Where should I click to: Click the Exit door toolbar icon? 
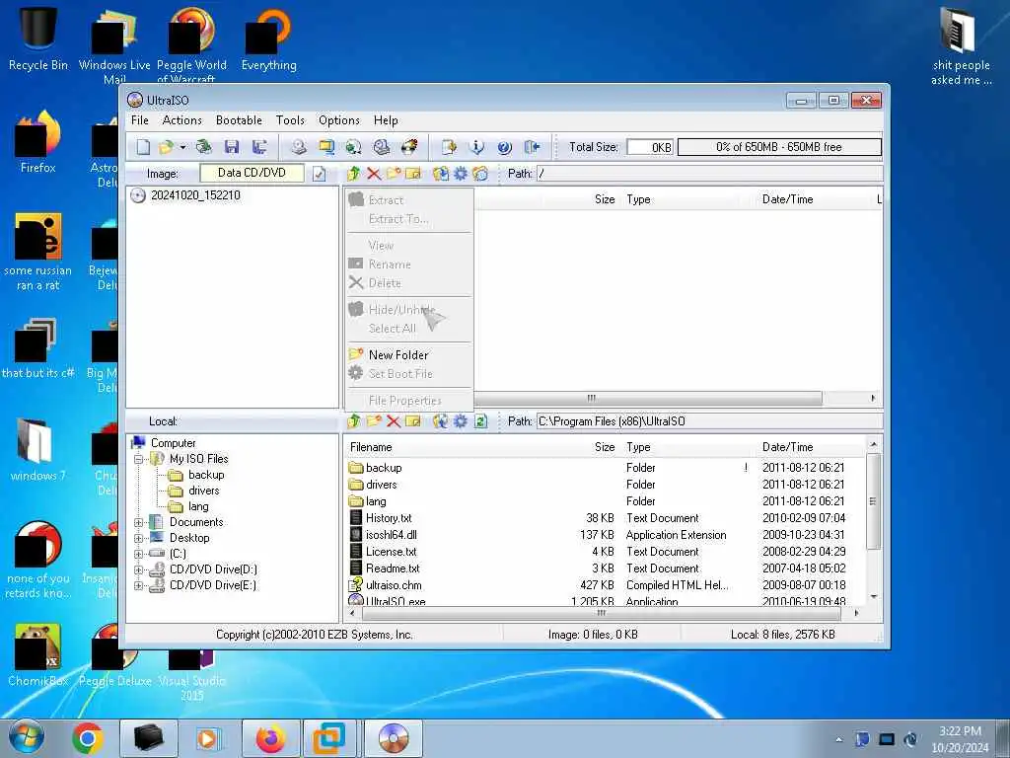532,147
